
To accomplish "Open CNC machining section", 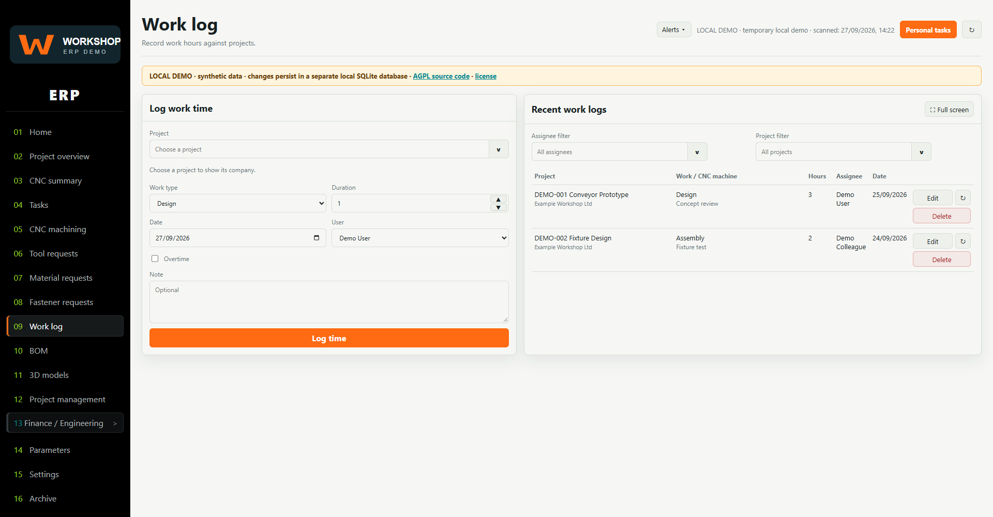I will click(65, 229).
